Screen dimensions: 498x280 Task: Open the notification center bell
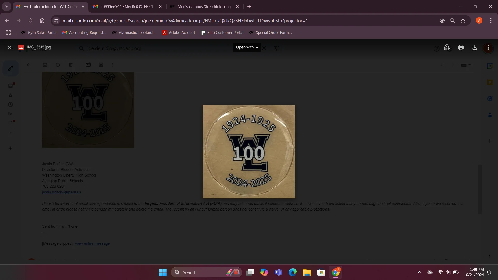pos(489,272)
